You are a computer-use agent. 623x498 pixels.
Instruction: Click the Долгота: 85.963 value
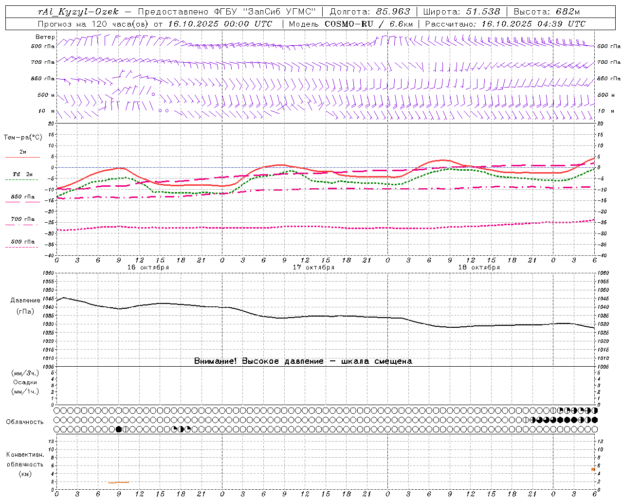click(370, 12)
